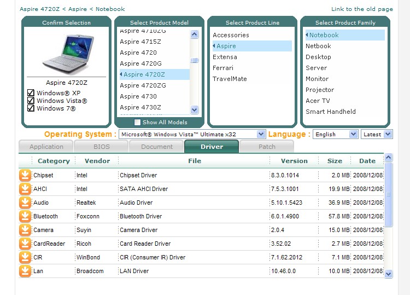The image size is (410, 295).
Task: Select Server product family
Action: click(316, 68)
